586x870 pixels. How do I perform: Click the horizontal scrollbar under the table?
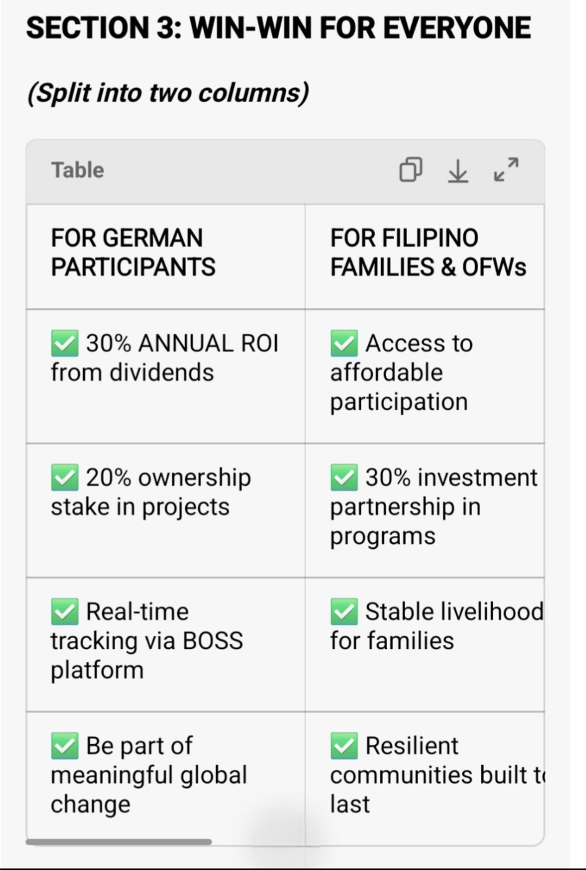(x=118, y=841)
